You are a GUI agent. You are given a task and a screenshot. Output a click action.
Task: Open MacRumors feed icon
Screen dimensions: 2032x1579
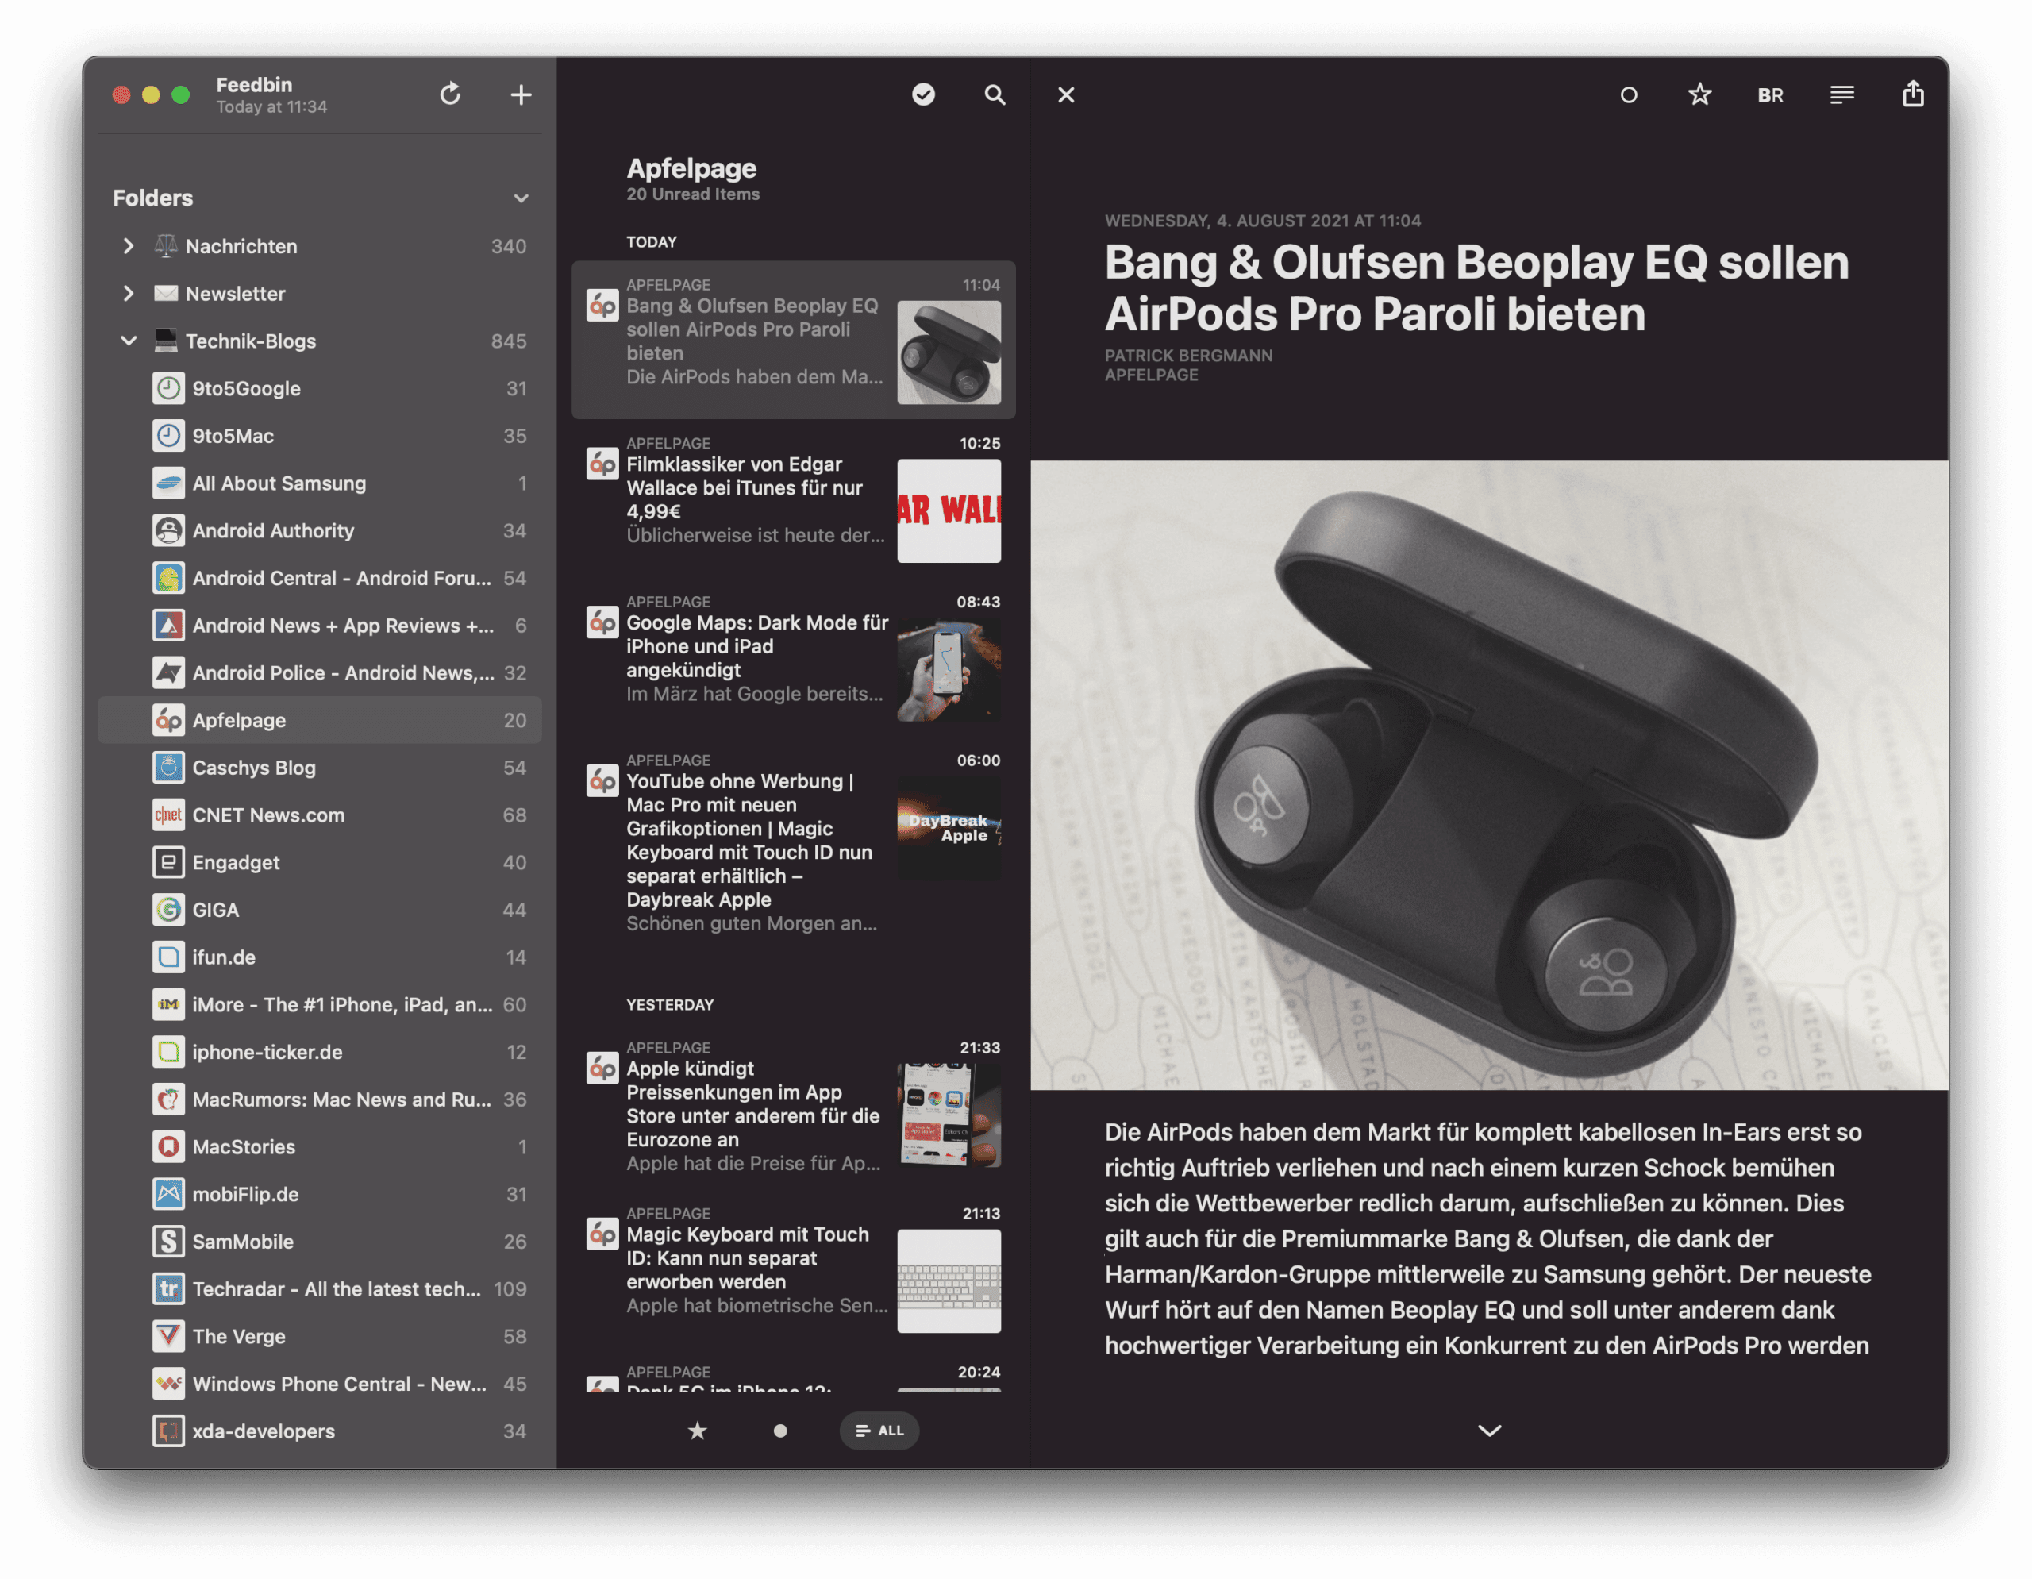point(168,1099)
